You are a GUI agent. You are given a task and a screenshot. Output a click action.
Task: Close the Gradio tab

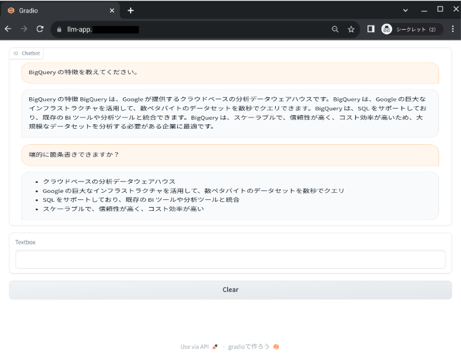pyautogui.click(x=112, y=11)
